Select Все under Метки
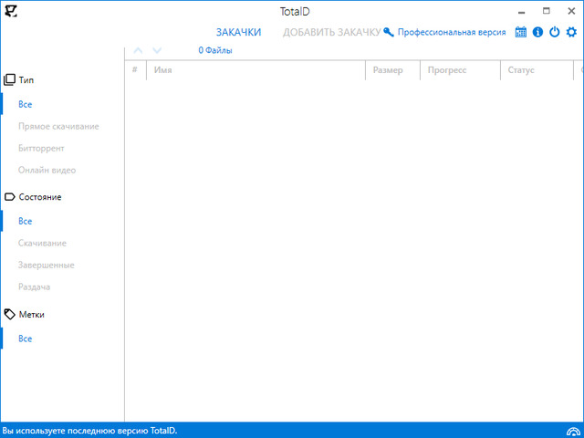This screenshot has width=584, height=438. pos(25,339)
